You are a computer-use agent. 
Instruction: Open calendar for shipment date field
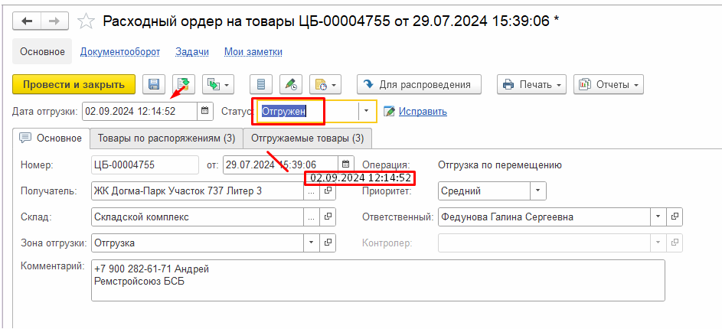click(205, 112)
